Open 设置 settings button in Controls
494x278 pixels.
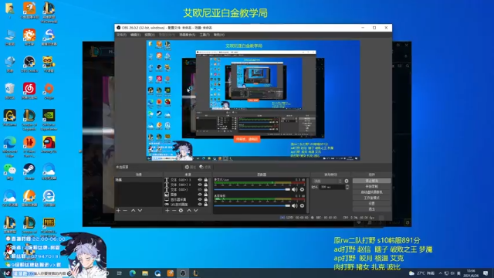[x=372, y=204]
